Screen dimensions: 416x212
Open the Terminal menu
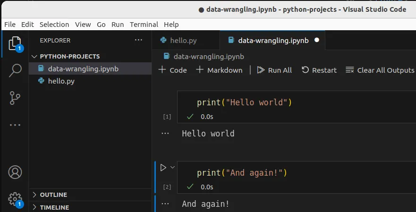point(144,24)
